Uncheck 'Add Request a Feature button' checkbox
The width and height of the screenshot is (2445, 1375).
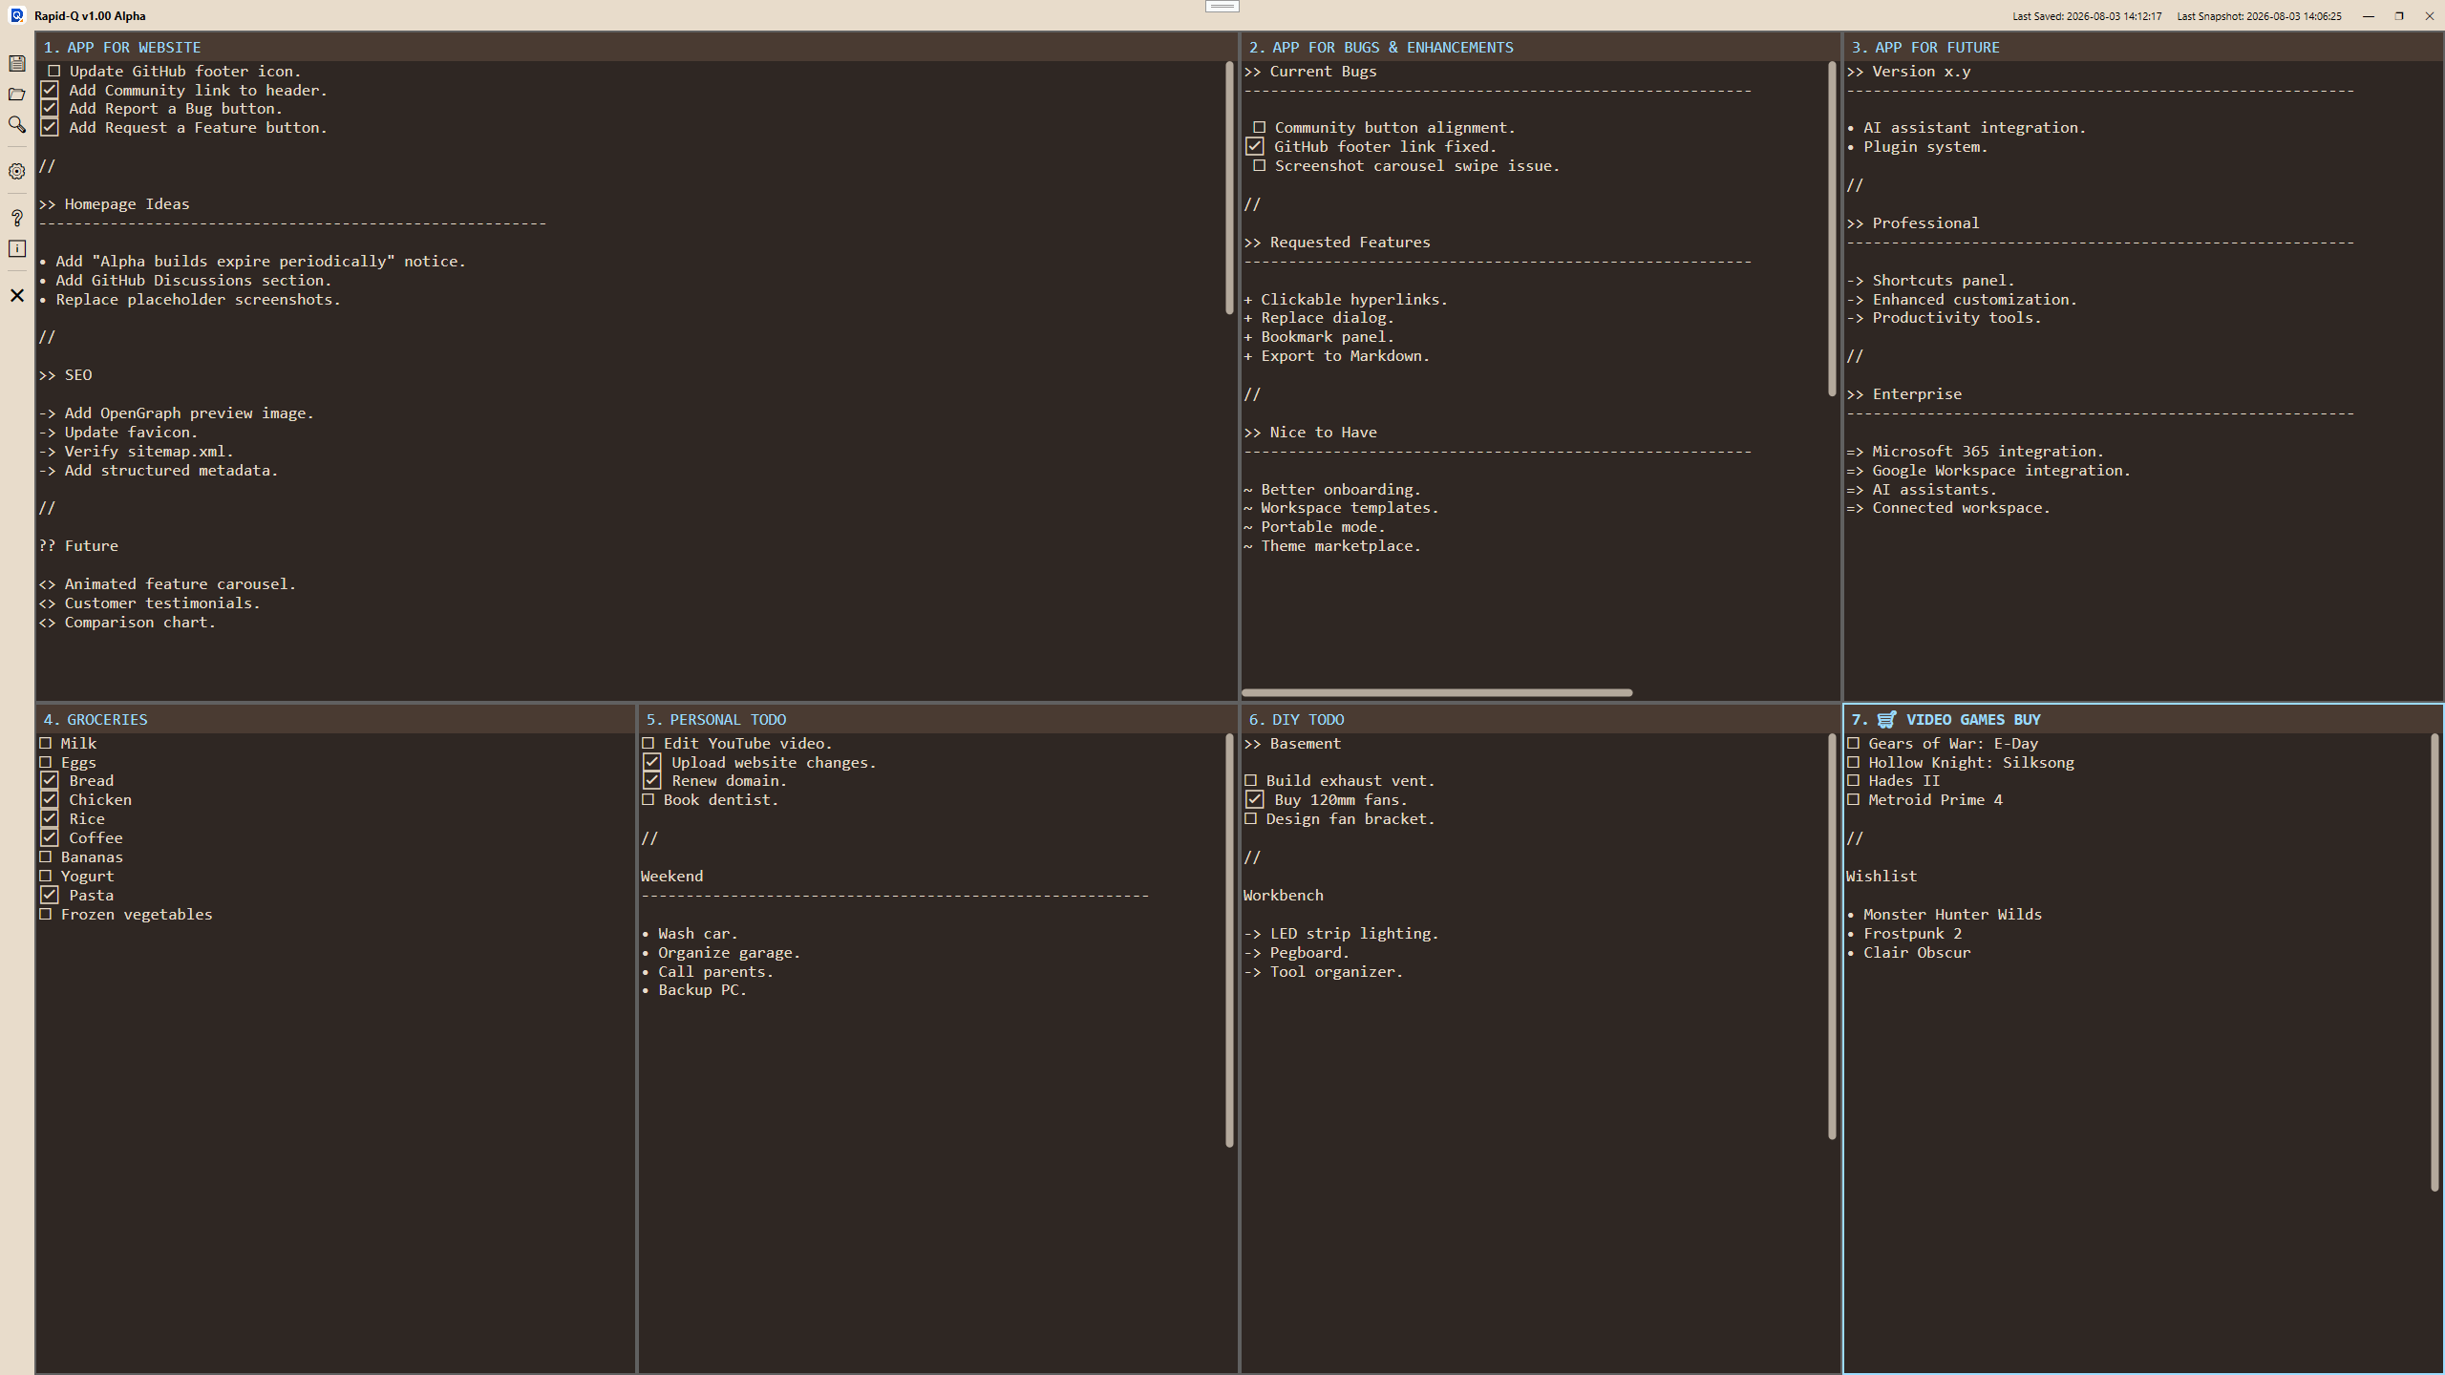[x=50, y=128]
